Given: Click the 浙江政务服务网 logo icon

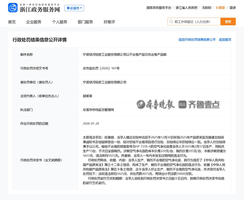Looking at the screenshot, I should 13,8.
